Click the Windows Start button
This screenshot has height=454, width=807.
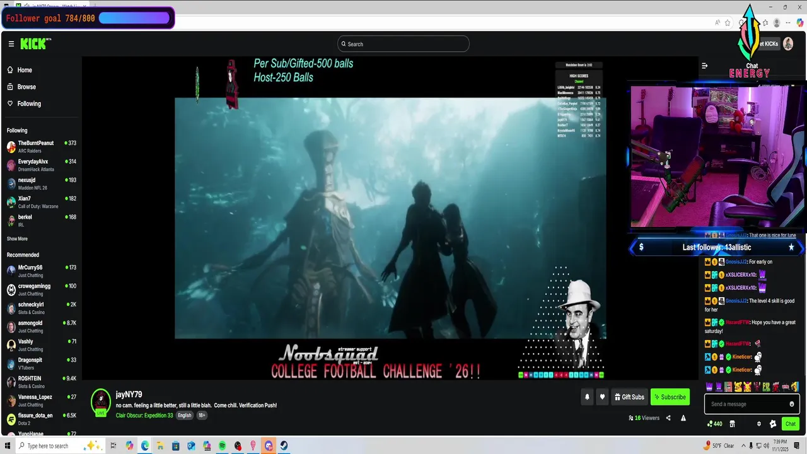pyautogui.click(x=8, y=446)
